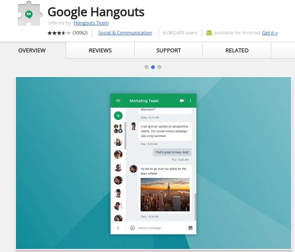Click the (30062) review count
The width and height of the screenshot is (295, 252).
80,33
